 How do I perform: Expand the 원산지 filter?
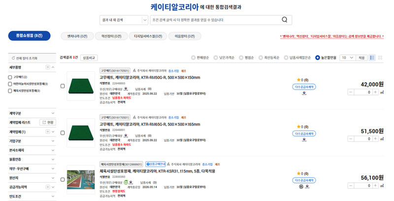coord(53,178)
